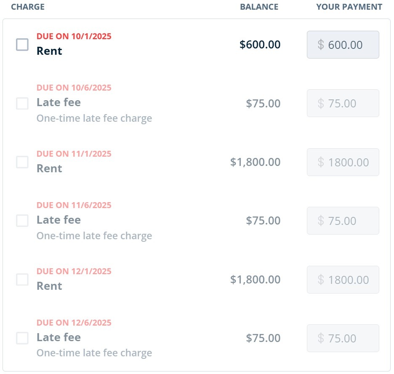Focus payment field for 10/6/2025 late fee

pyautogui.click(x=343, y=103)
